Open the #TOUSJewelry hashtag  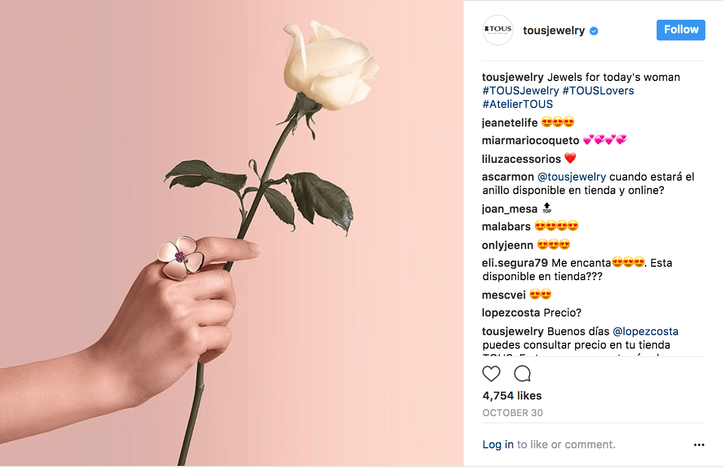tap(520, 91)
